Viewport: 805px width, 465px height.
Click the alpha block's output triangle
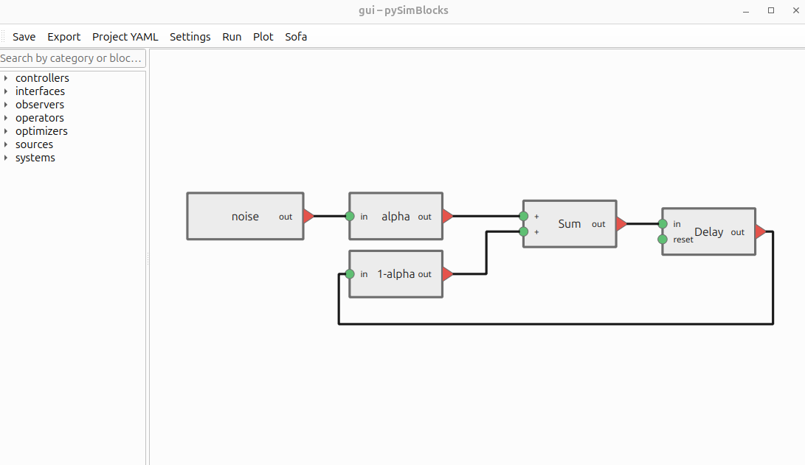coord(447,216)
